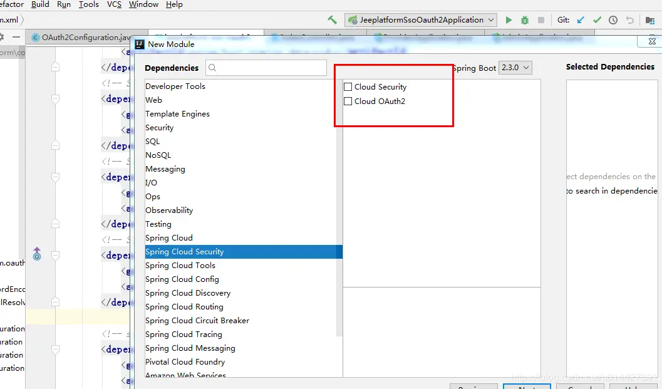Click the dependency category list scrollbar
This screenshot has height=389, width=662.
click(339, 209)
